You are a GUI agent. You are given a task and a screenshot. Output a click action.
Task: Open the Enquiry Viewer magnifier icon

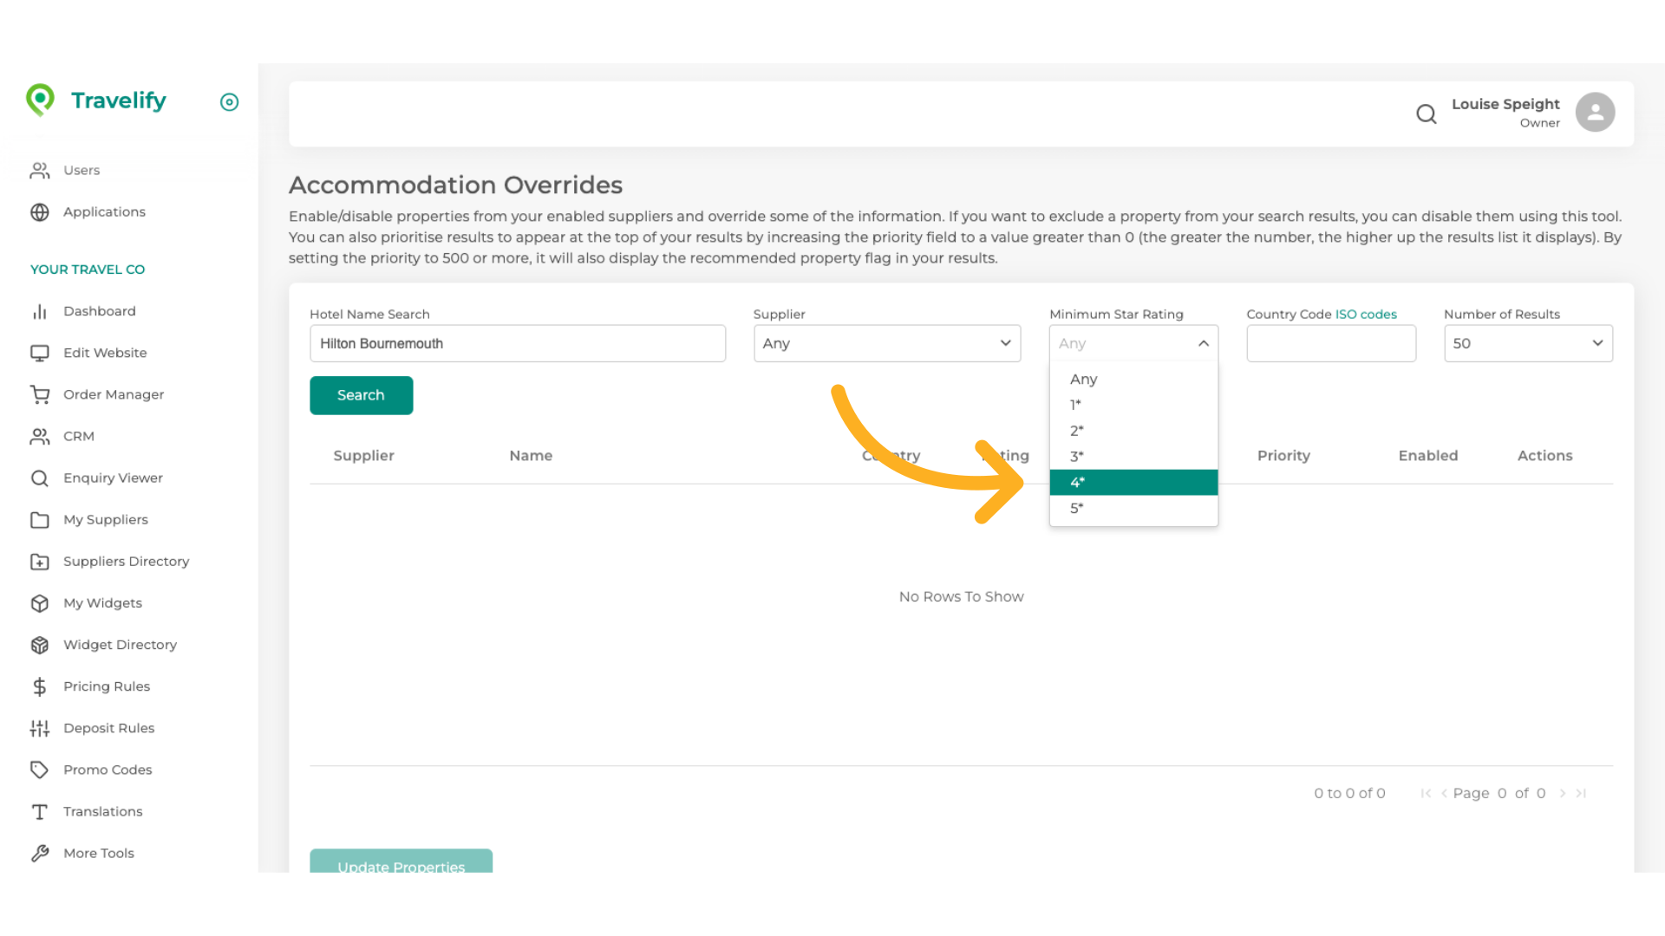40,478
